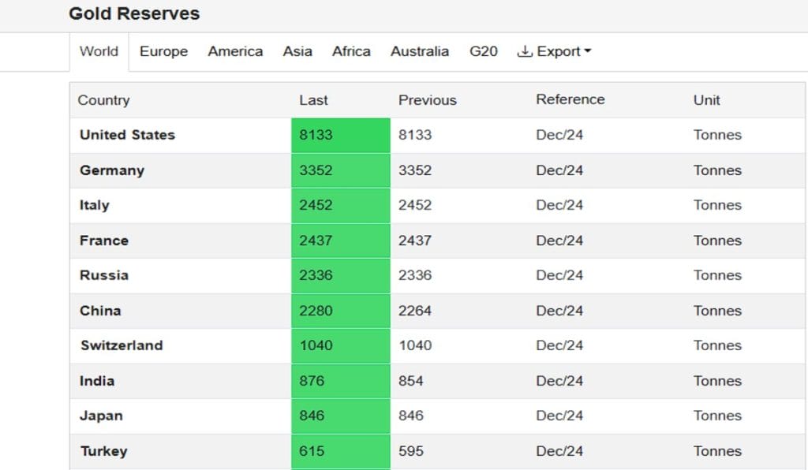808x470 pixels.
Task: Show the Asia tab
Action: click(297, 51)
